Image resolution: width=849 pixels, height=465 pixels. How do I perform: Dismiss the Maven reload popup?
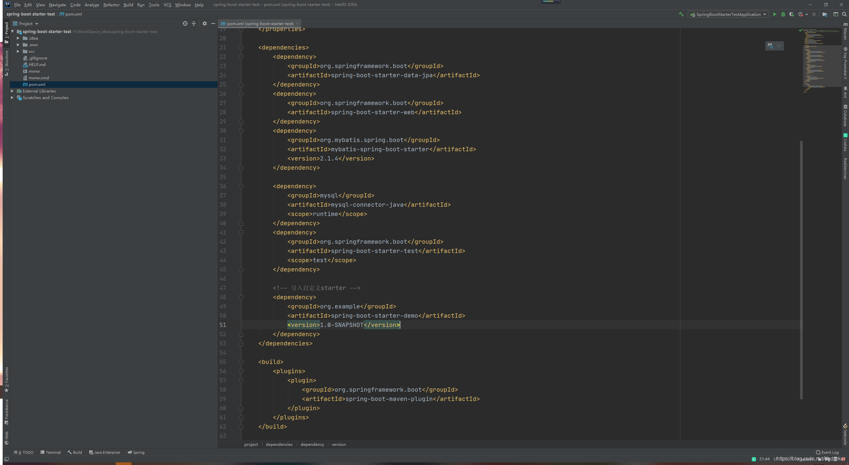[779, 46]
